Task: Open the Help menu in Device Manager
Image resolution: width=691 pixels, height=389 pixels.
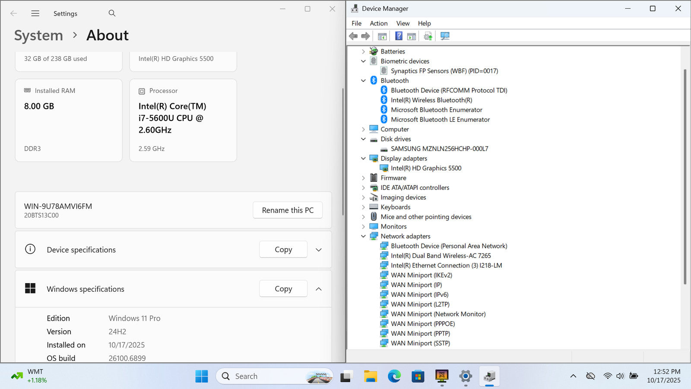Action: tap(424, 23)
